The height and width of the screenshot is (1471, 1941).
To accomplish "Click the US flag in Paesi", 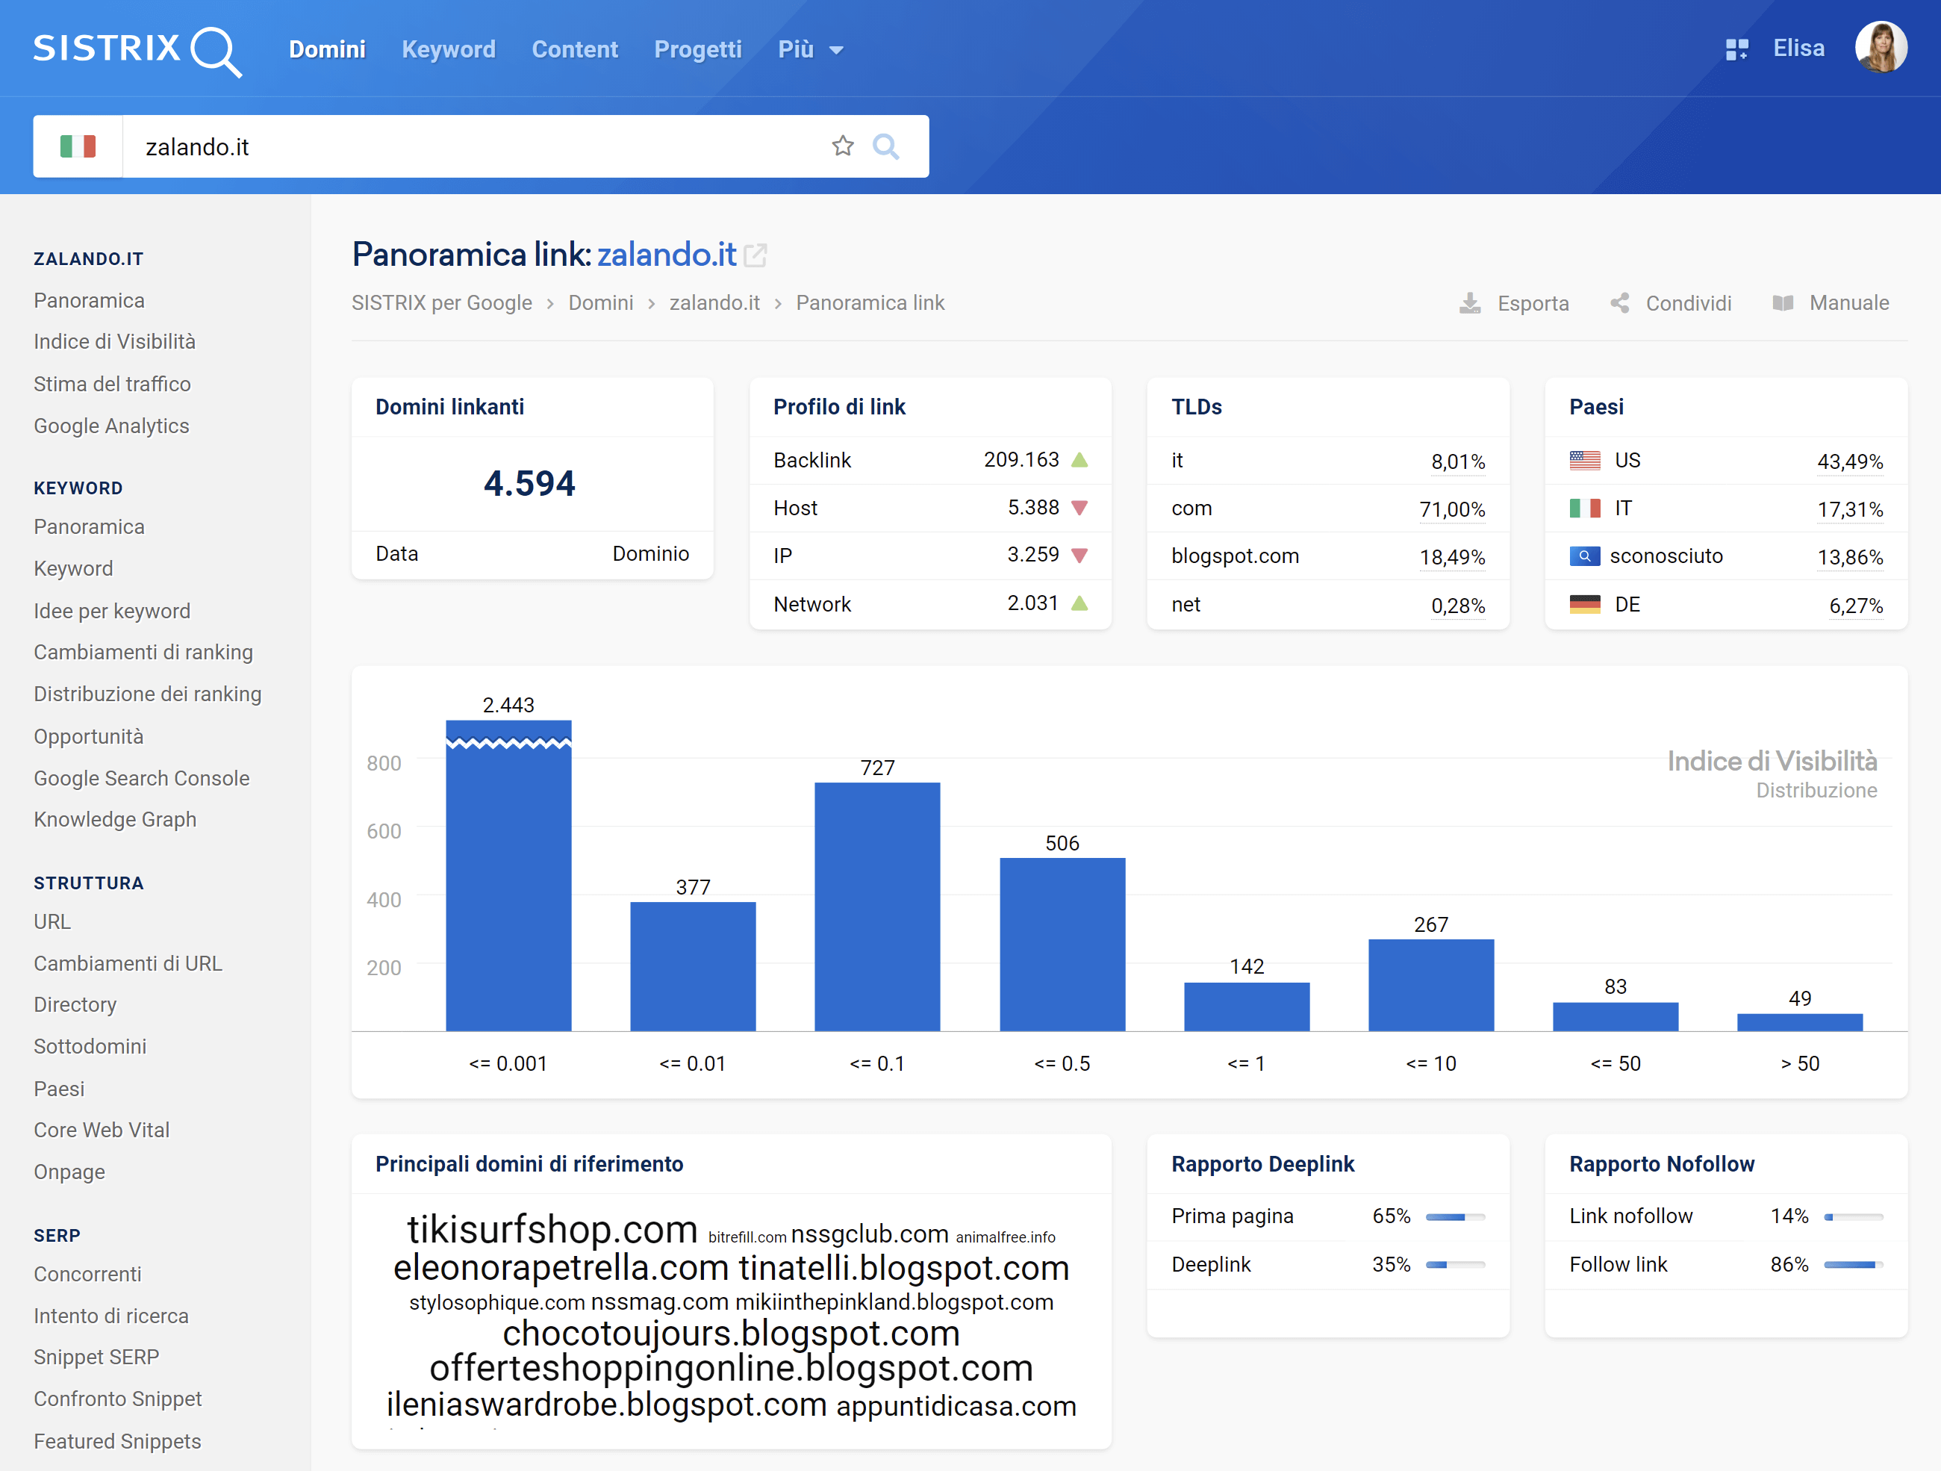I will pyautogui.click(x=1585, y=461).
